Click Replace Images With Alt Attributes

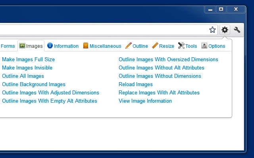[x=159, y=93]
